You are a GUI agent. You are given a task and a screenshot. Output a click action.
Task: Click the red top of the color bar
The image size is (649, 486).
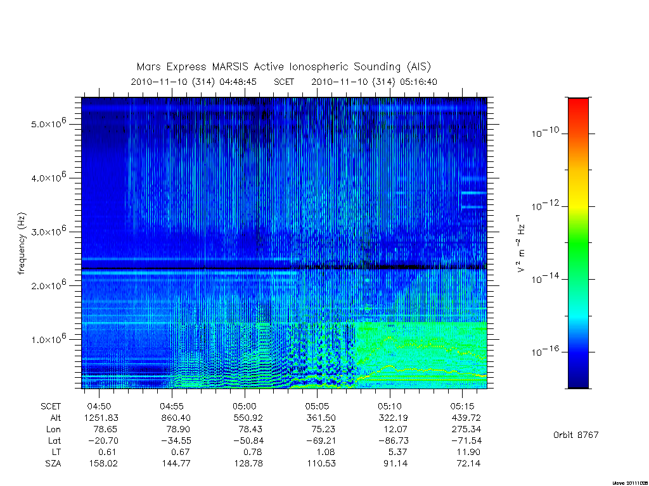[x=578, y=103]
